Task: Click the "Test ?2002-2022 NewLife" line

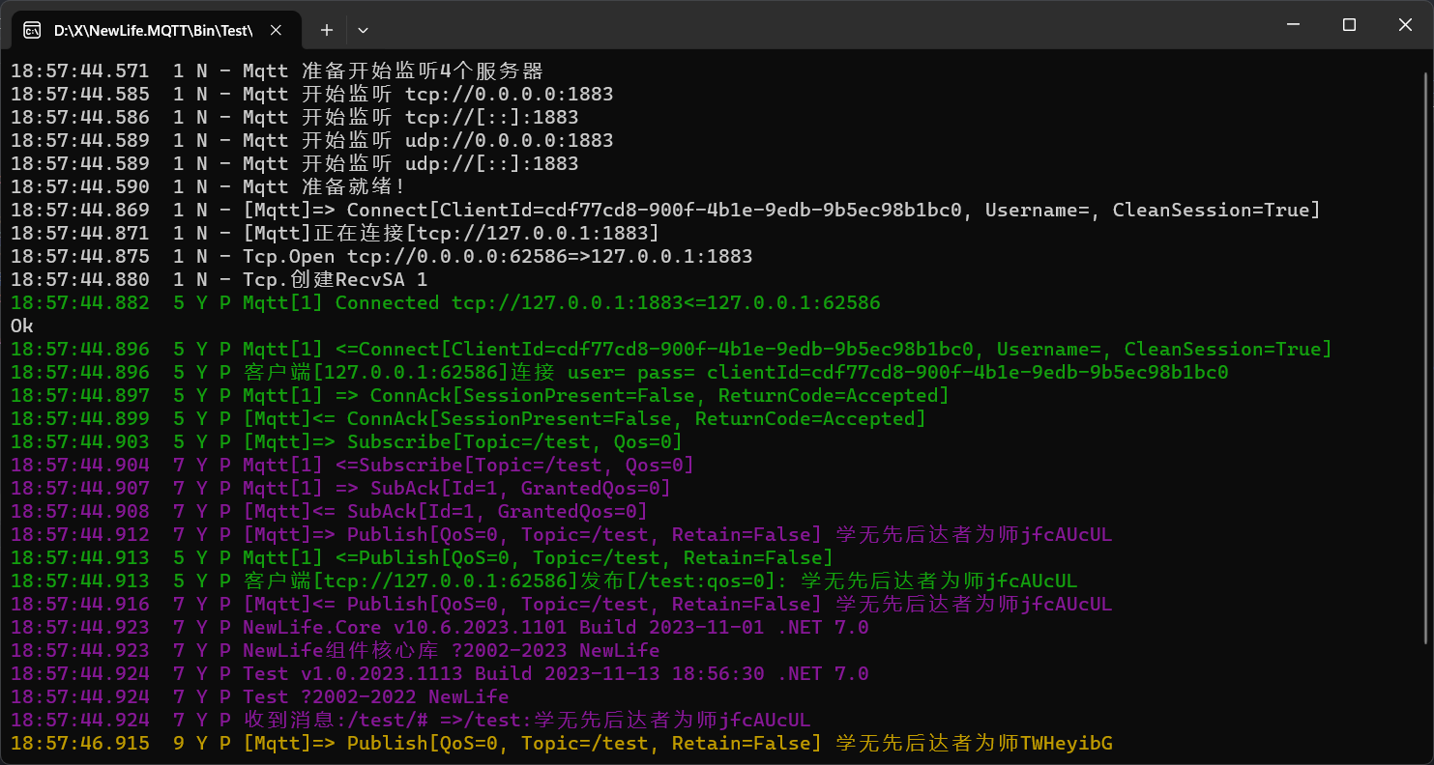Action: 260,696
